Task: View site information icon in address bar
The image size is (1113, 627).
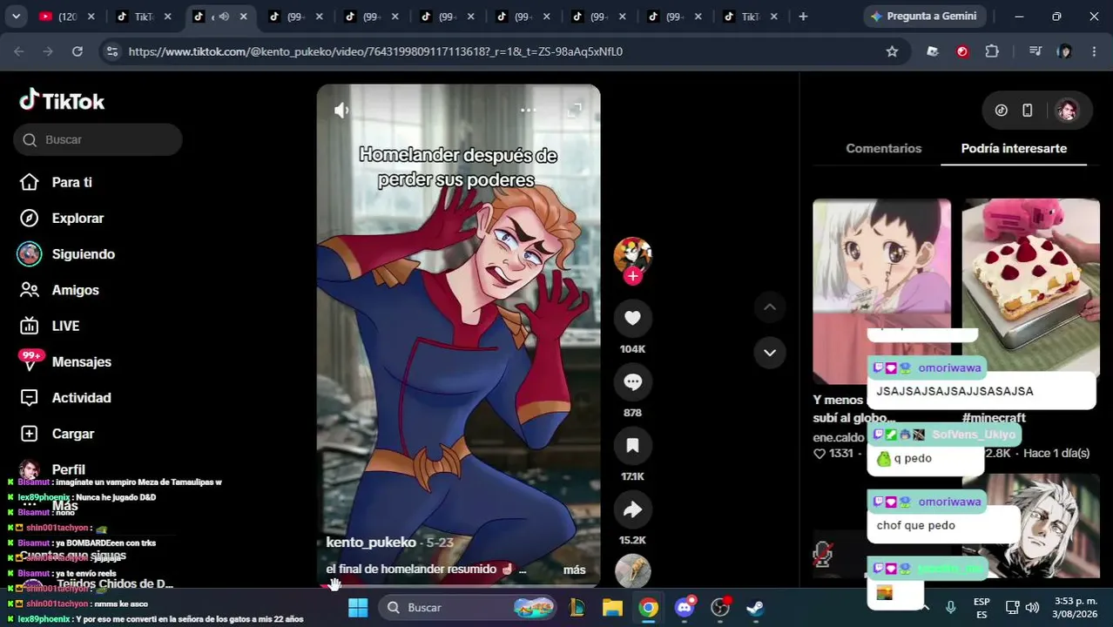Action: tap(111, 51)
